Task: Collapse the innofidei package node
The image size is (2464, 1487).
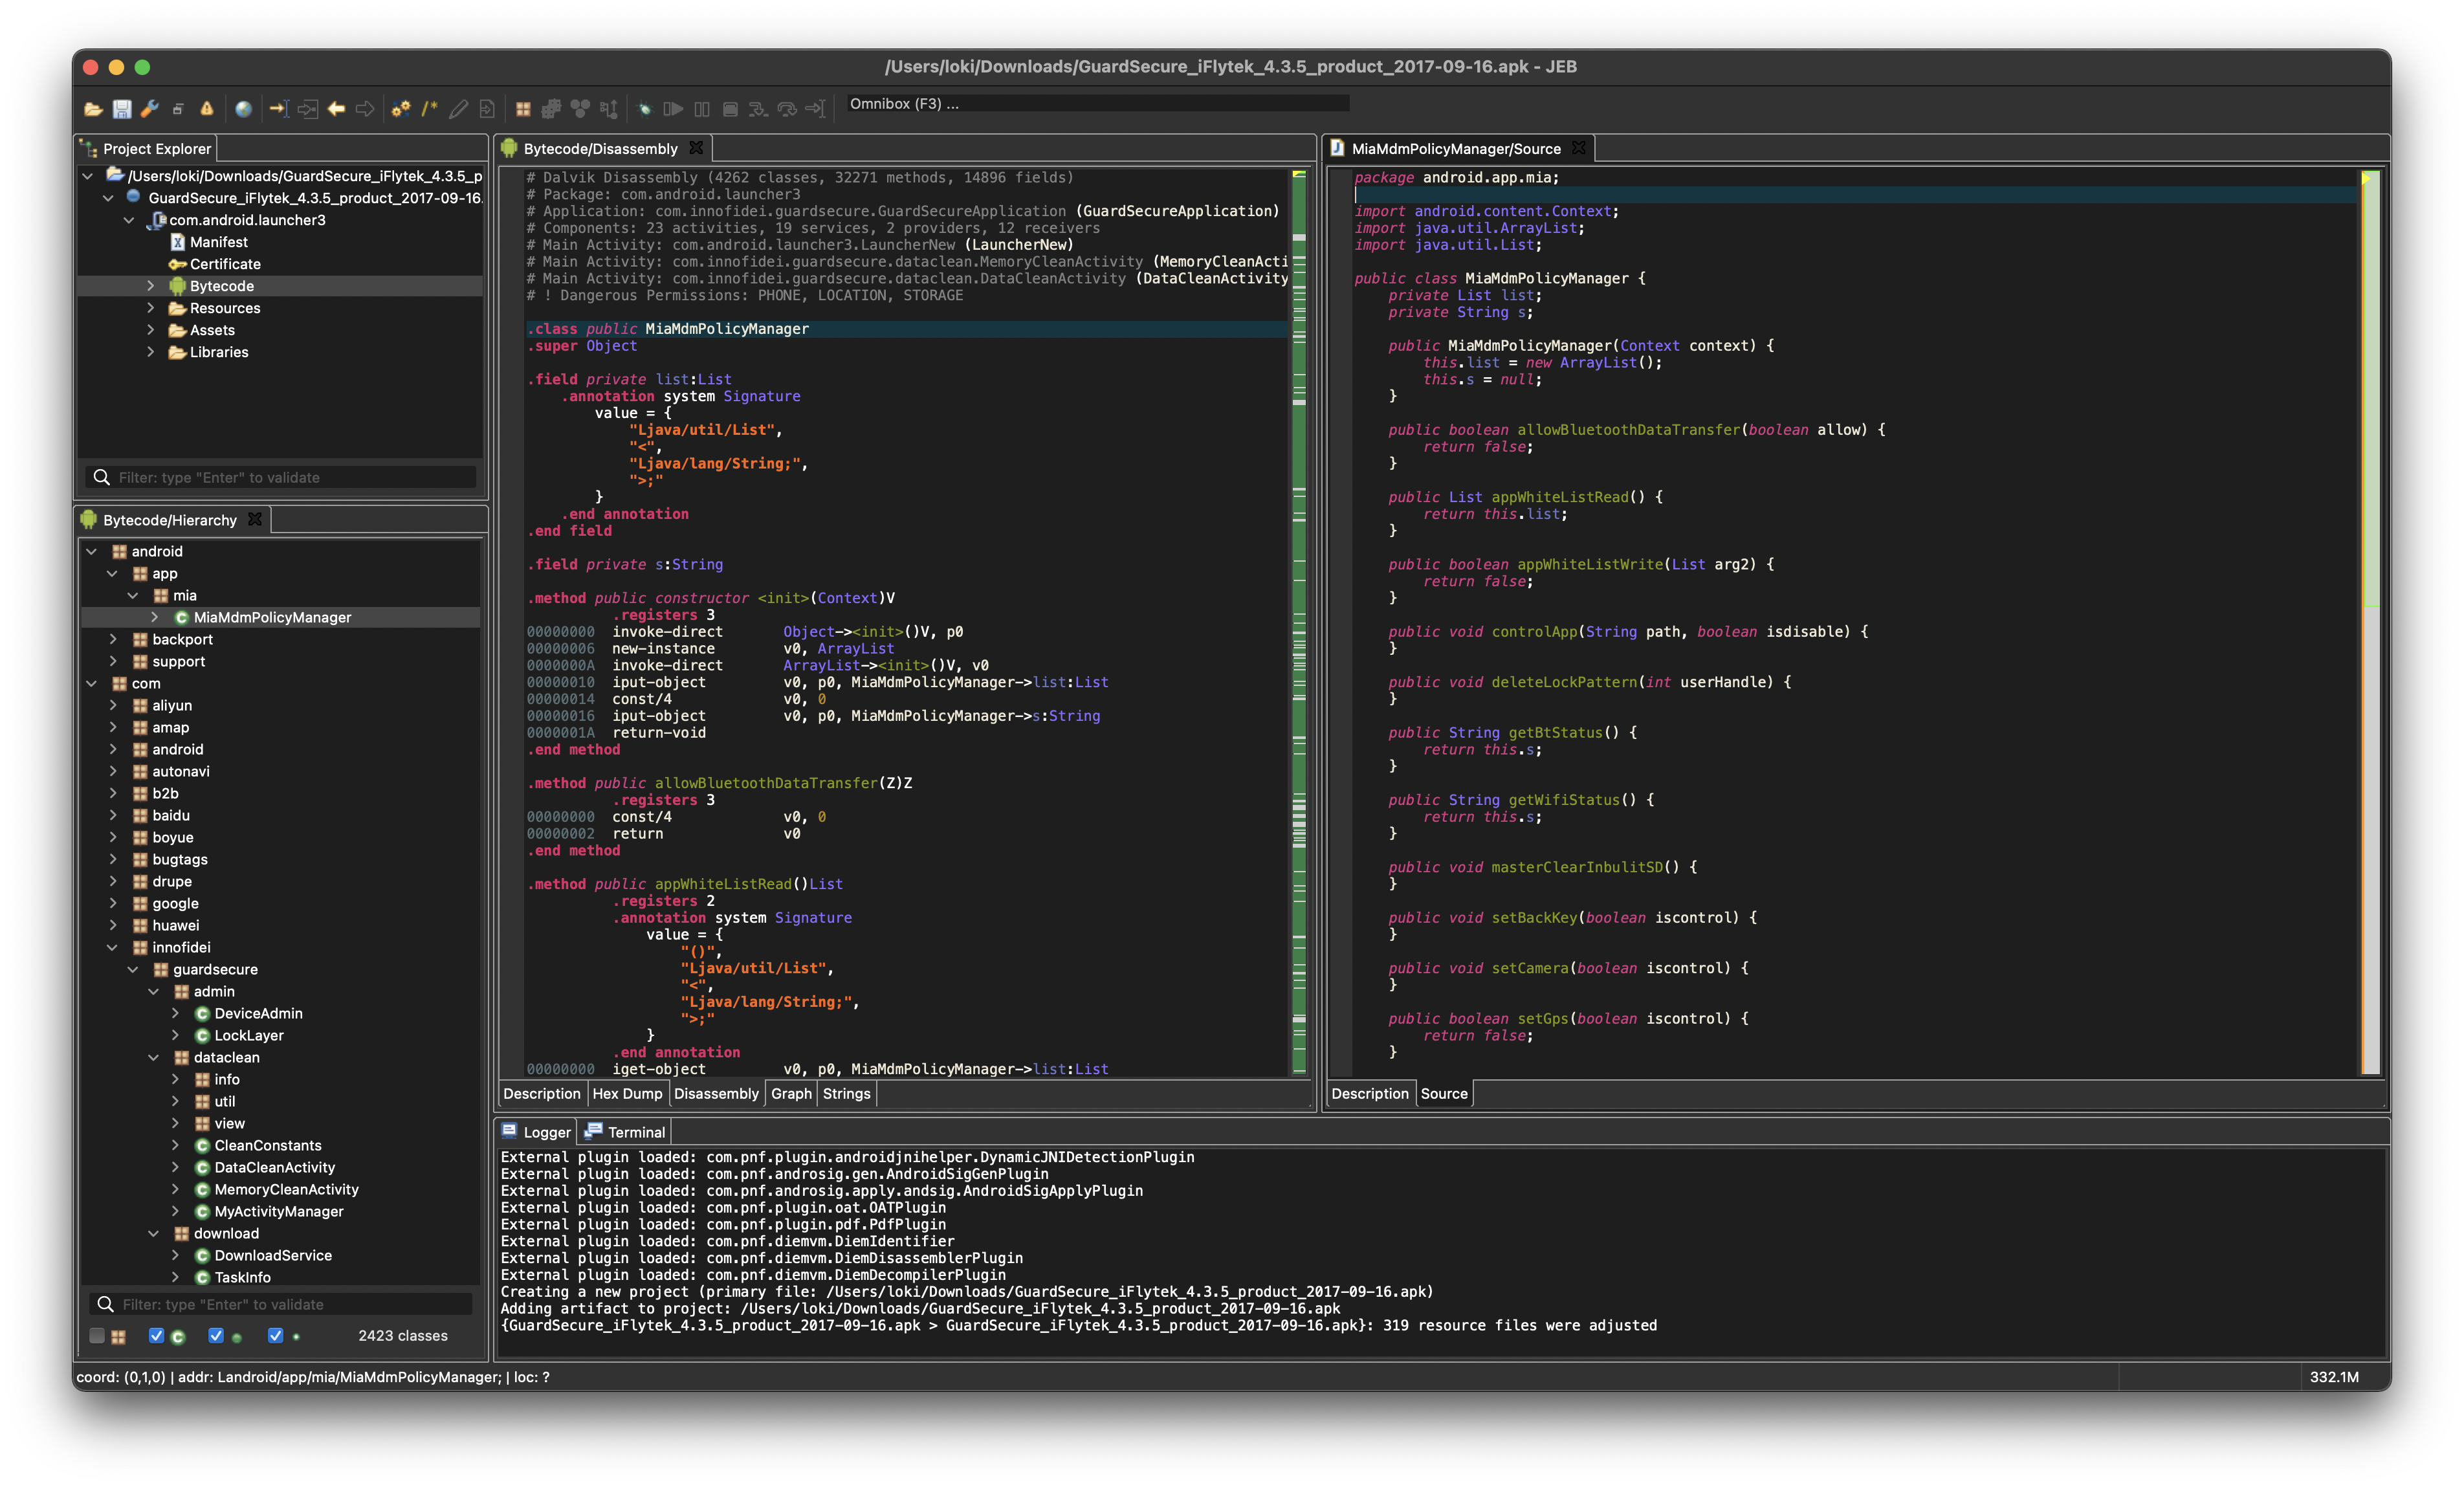Action: coord(113,947)
